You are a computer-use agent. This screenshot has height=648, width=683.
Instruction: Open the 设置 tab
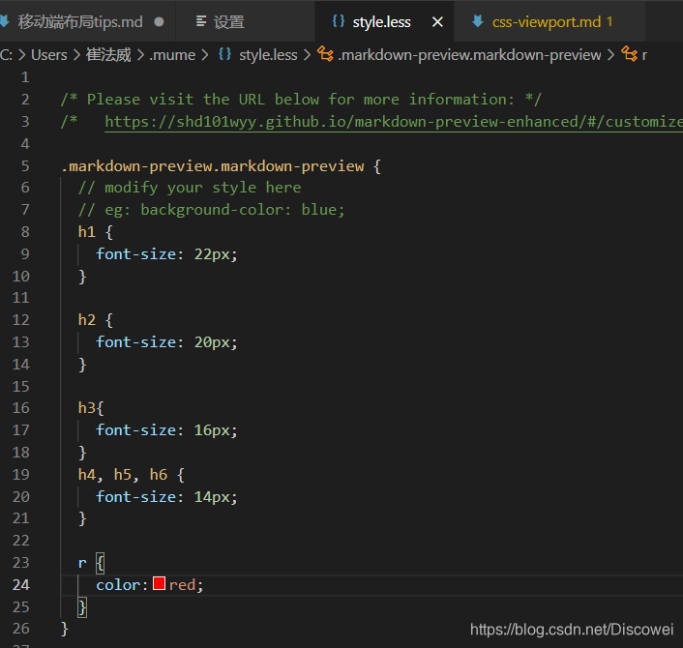click(245, 21)
